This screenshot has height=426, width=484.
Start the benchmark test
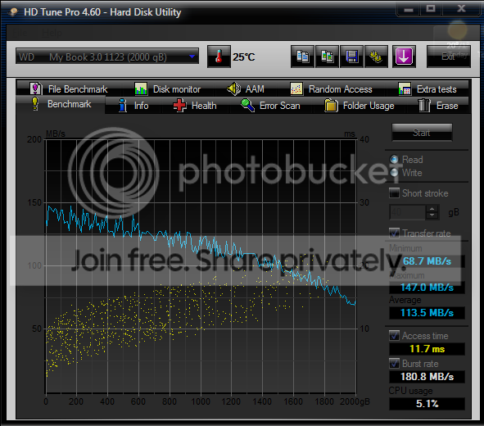coord(422,133)
